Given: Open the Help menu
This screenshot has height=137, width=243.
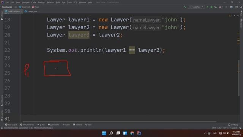Looking at the screenshot, I should (x=90, y=2).
